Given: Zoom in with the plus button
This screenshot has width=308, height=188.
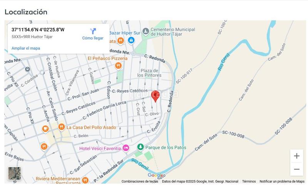Looking at the screenshot, I should (296, 156).
